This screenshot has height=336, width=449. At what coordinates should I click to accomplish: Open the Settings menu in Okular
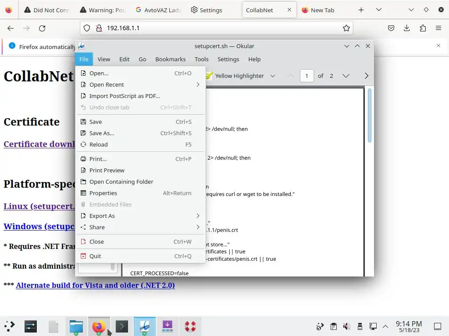[x=228, y=59]
